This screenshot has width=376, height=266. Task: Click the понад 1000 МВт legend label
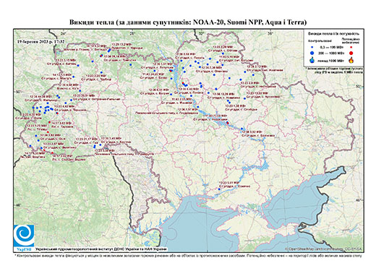(x=330, y=60)
